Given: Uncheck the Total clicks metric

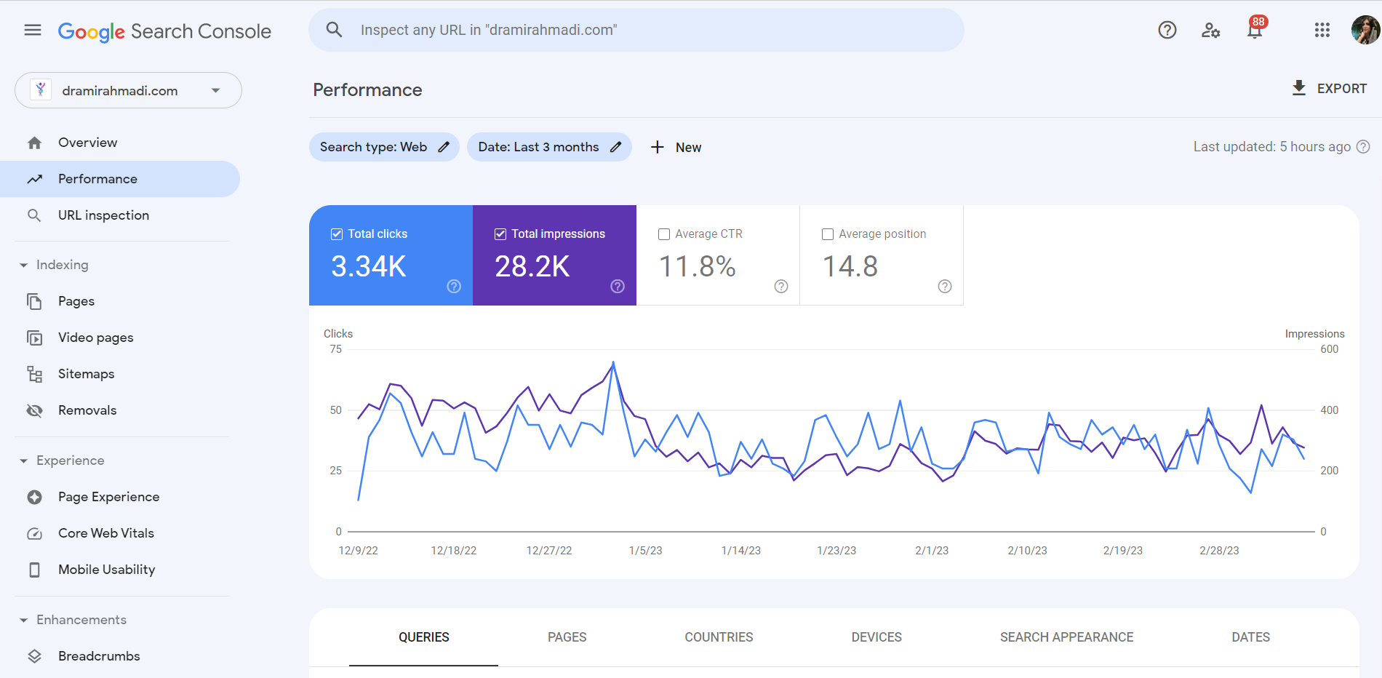Looking at the screenshot, I should click(337, 234).
